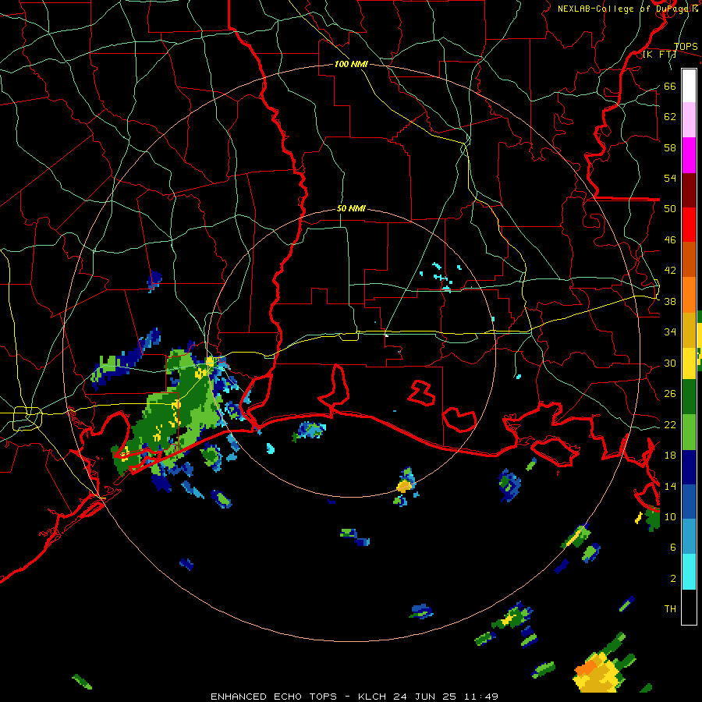Click the dark red legend color band
Viewport: 702px width, 702px height.
click(x=689, y=190)
